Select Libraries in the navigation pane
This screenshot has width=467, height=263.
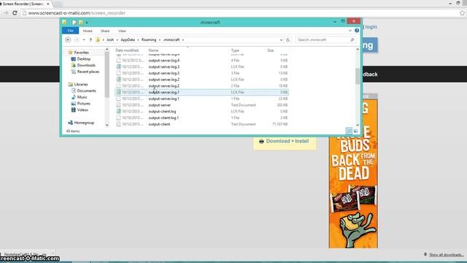[x=81, y=85]
